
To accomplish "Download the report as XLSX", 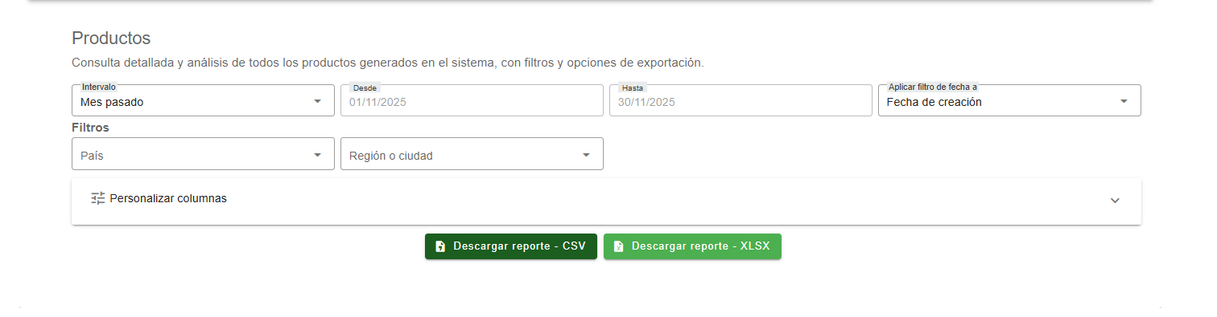I will pos(692,246).
